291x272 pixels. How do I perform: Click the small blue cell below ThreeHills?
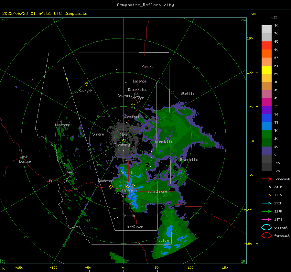click(x=160, y=151)
